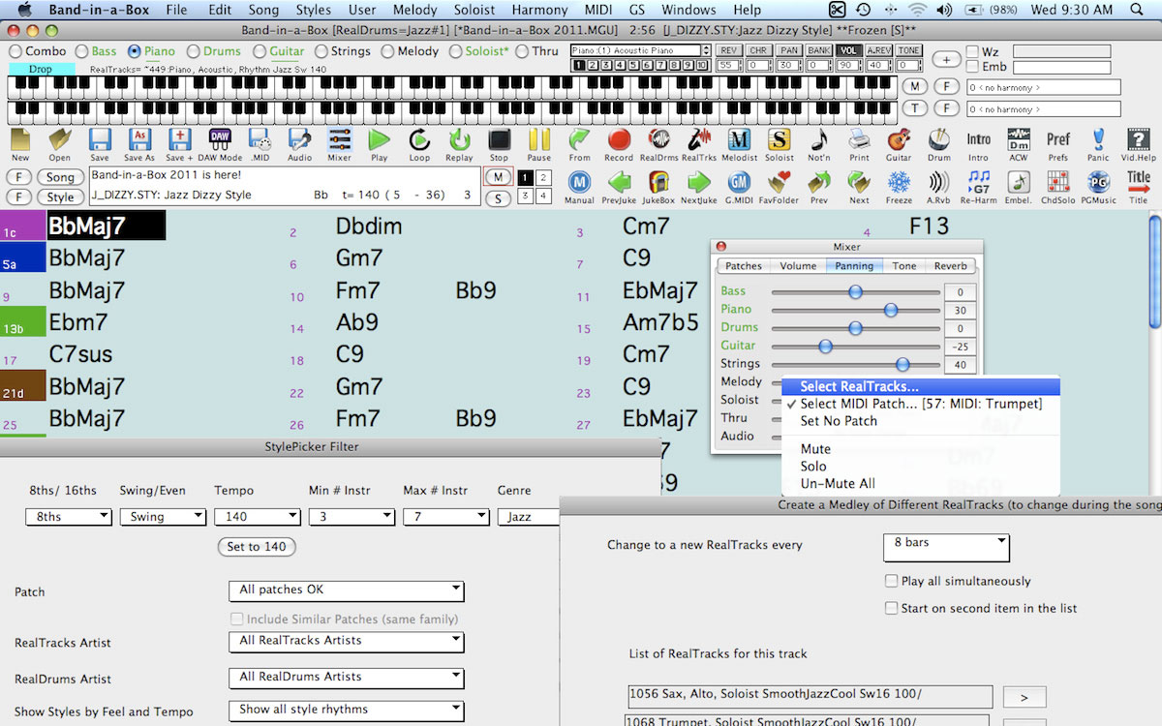Select the Drums track radio button
The image size is (1162, 726).
194,51
